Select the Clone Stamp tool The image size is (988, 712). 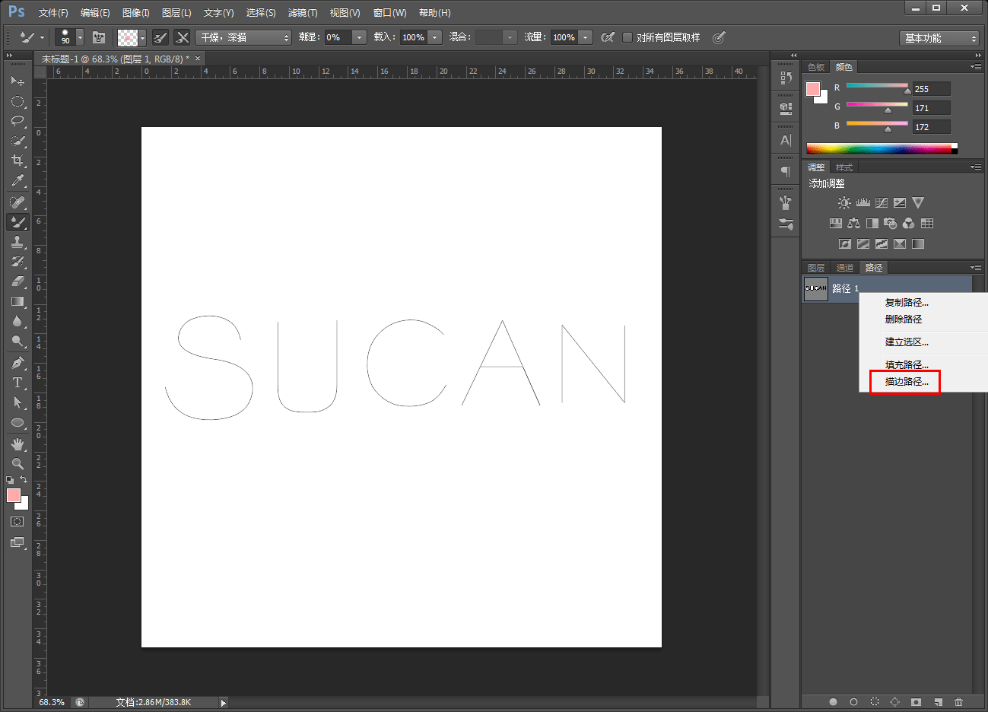17,242
